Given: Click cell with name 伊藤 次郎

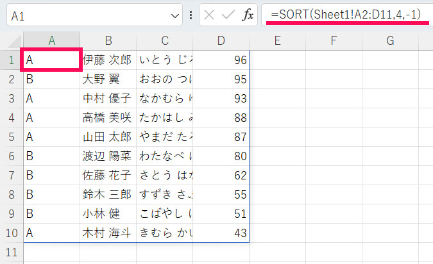Looking at the screenshot, I should (108, 60).
